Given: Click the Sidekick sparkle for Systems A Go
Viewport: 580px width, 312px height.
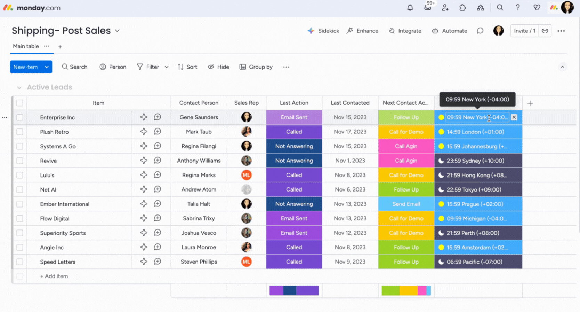Looking at the screenshot, I should [144, 146].
